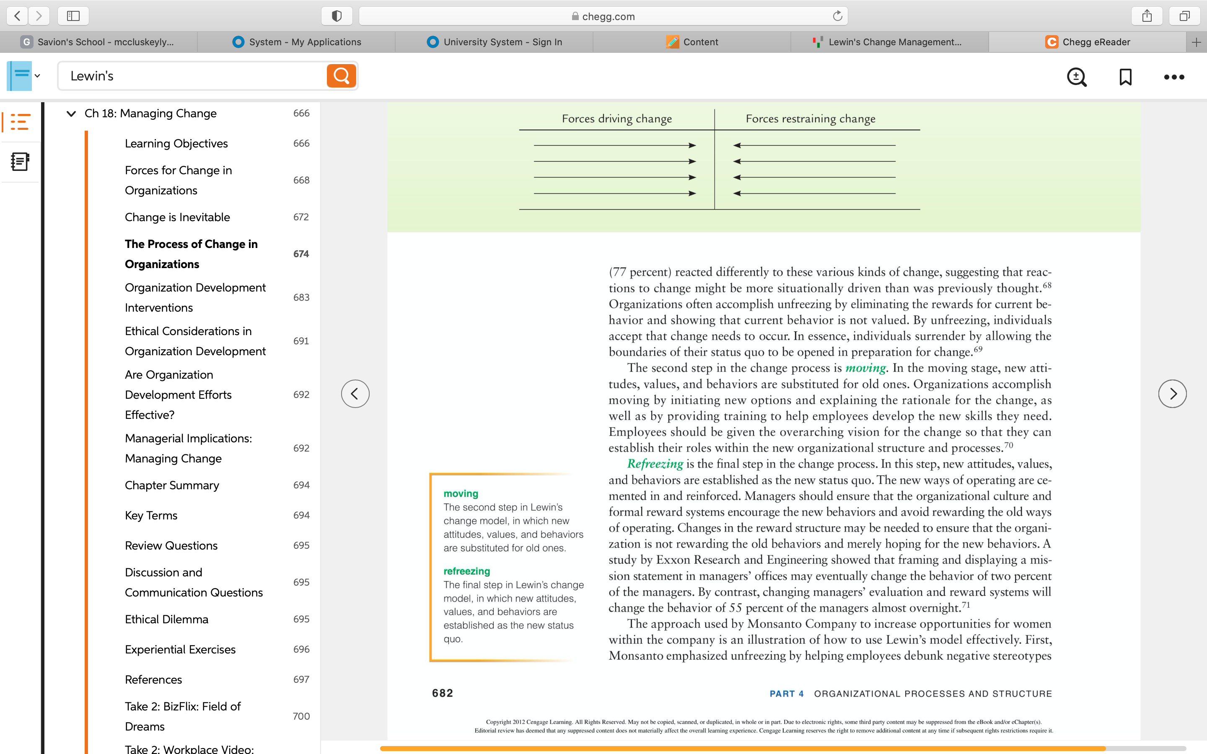1207x754 pixels.
Task: Bookmark this page in eReader
Action: point(1125,77)
